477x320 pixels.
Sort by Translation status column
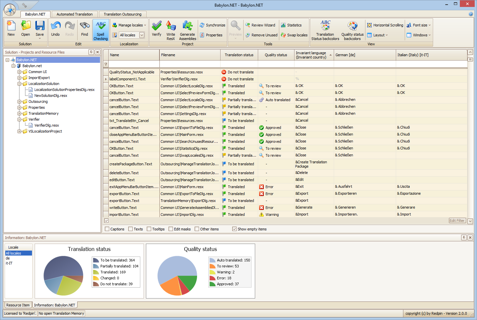click(239, 55)
